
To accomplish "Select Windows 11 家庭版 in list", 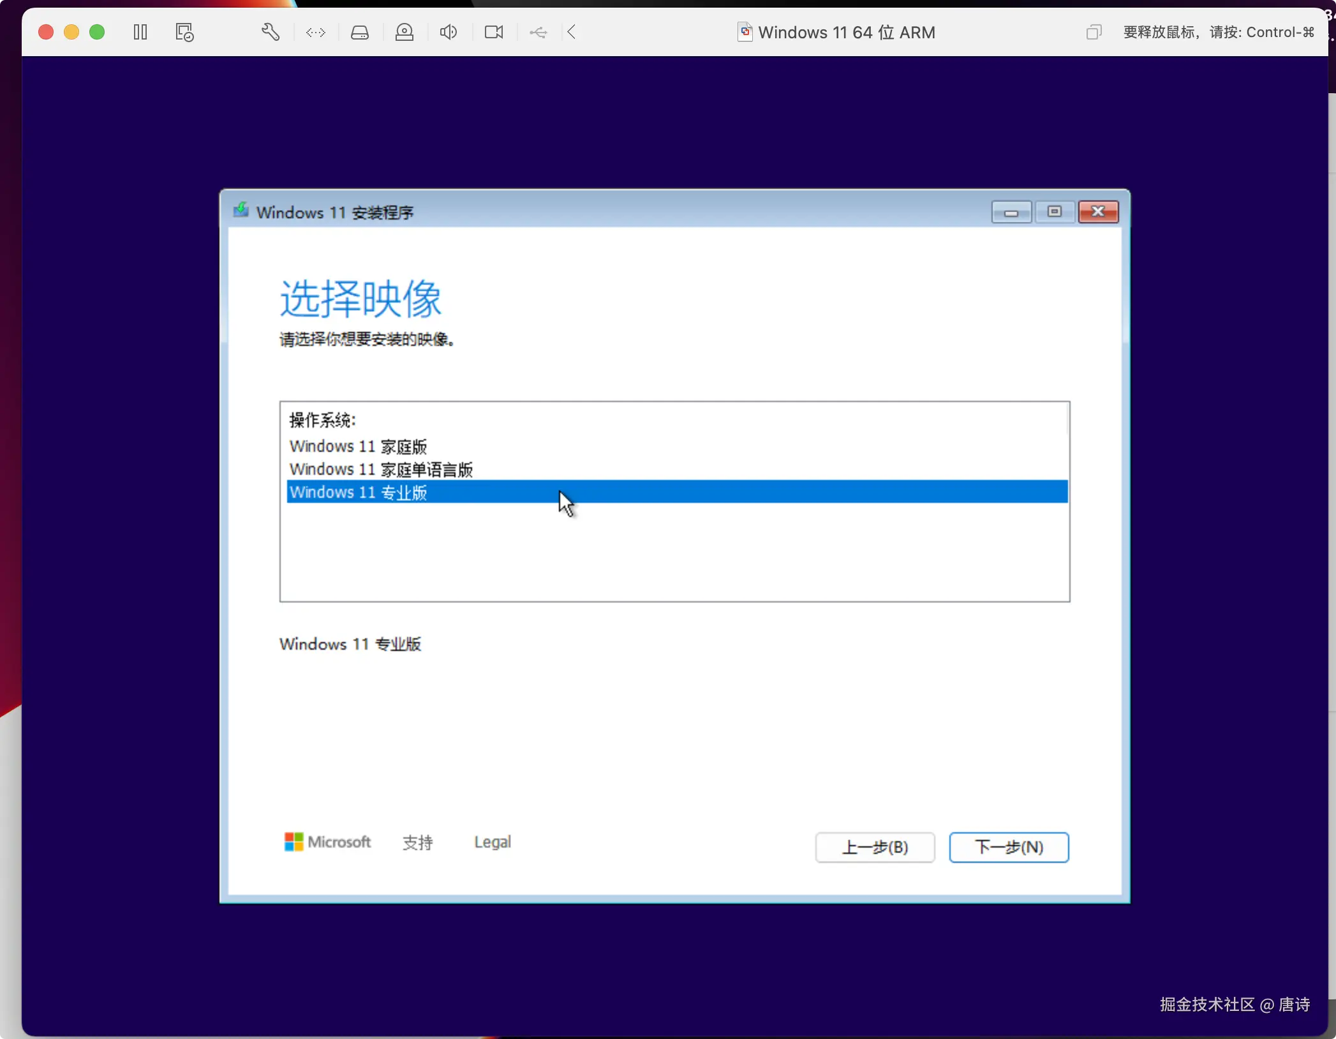I will pos(358,446).
